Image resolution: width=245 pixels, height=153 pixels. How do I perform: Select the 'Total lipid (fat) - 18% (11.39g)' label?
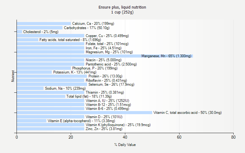pyautogui.click(x=89, y=96)
